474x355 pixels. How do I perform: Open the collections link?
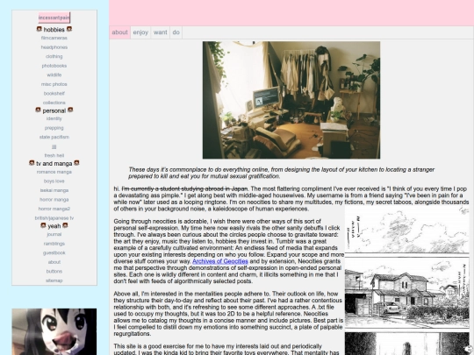point(54,103)
